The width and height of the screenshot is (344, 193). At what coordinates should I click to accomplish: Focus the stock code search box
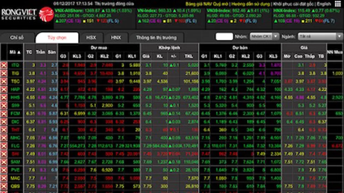[224, 36]
